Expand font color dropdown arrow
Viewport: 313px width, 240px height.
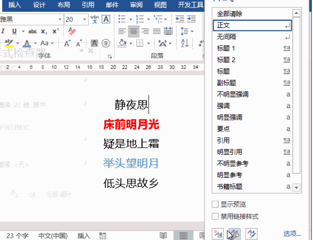35,43
